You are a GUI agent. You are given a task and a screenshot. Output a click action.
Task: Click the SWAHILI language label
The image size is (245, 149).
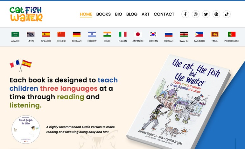click(x=184, y=41)
